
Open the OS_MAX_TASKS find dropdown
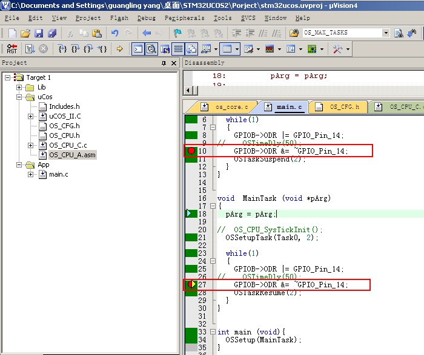(385, 33)
